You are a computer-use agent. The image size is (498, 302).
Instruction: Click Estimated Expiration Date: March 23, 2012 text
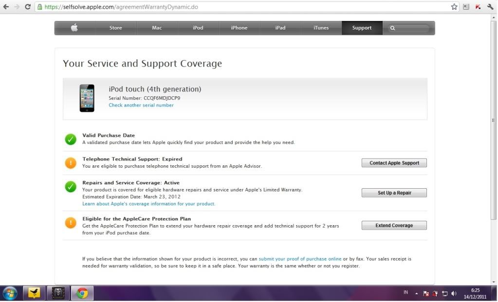tap(131, 197)
